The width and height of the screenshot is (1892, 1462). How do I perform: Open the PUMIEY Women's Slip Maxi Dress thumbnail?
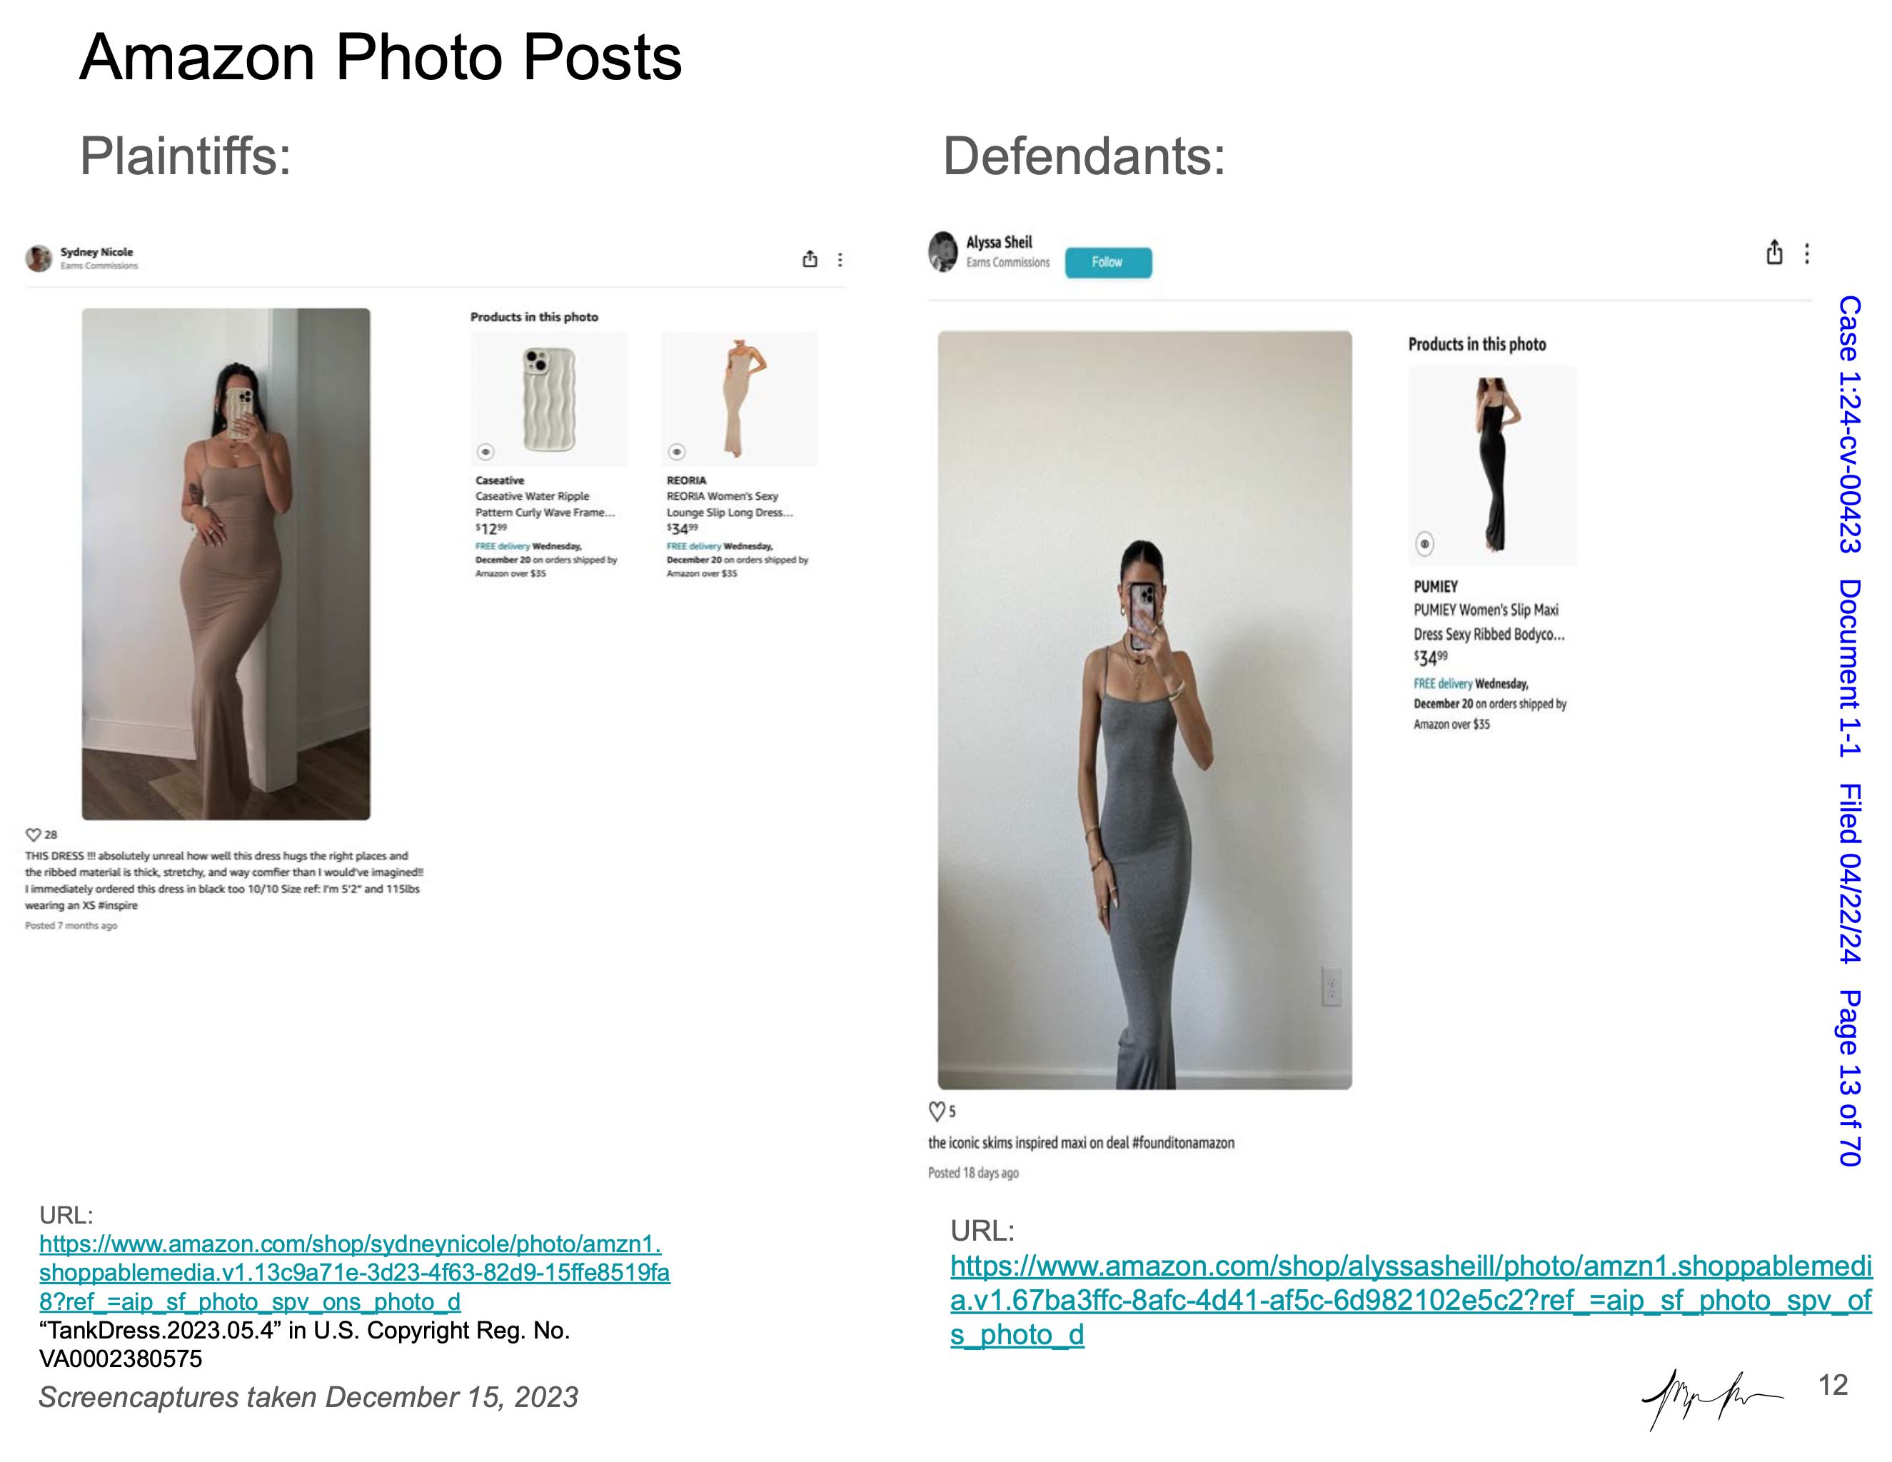point(1493,465)
